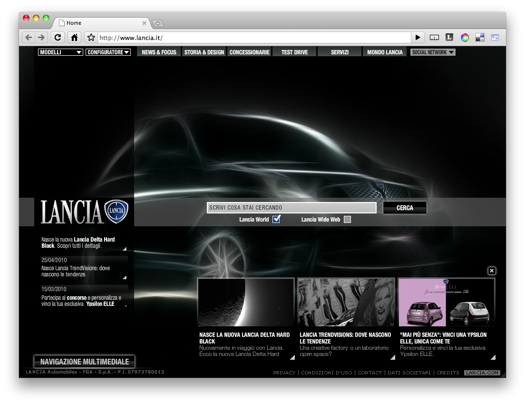The height and width of the screenshot is (404, 525).
Task: Open the blue window extension icon
Action: [495, 38]
